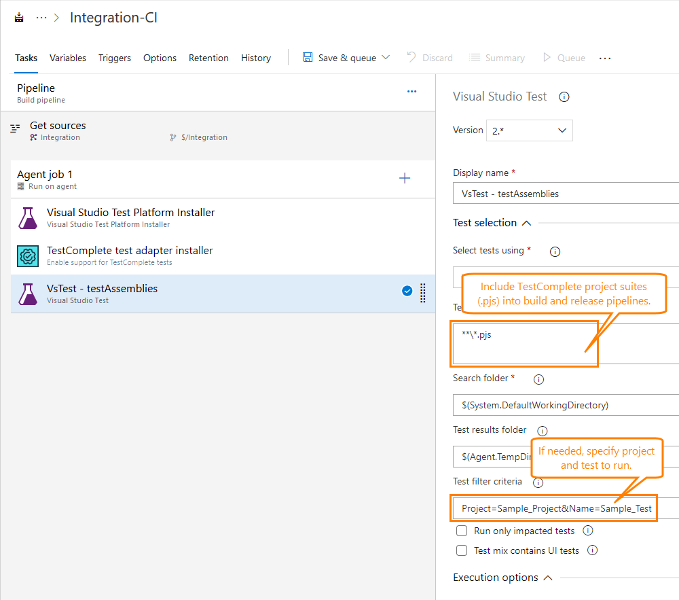Collapse the Execution options section
Screen dimensions: 679x600
click(x=548, y=578)
